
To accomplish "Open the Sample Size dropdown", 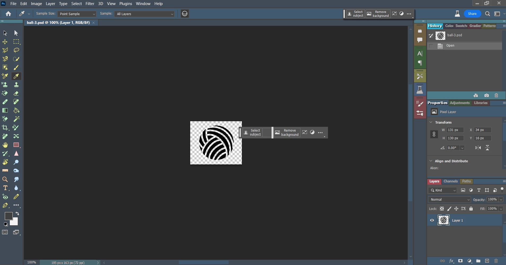I will (77, 14).
